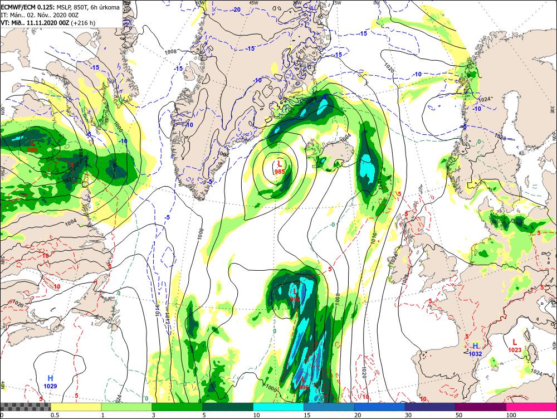The image size is (557, 419).
Task: Click the dark green 5–10 mm legend swatch
Action: tap(228, 407)
